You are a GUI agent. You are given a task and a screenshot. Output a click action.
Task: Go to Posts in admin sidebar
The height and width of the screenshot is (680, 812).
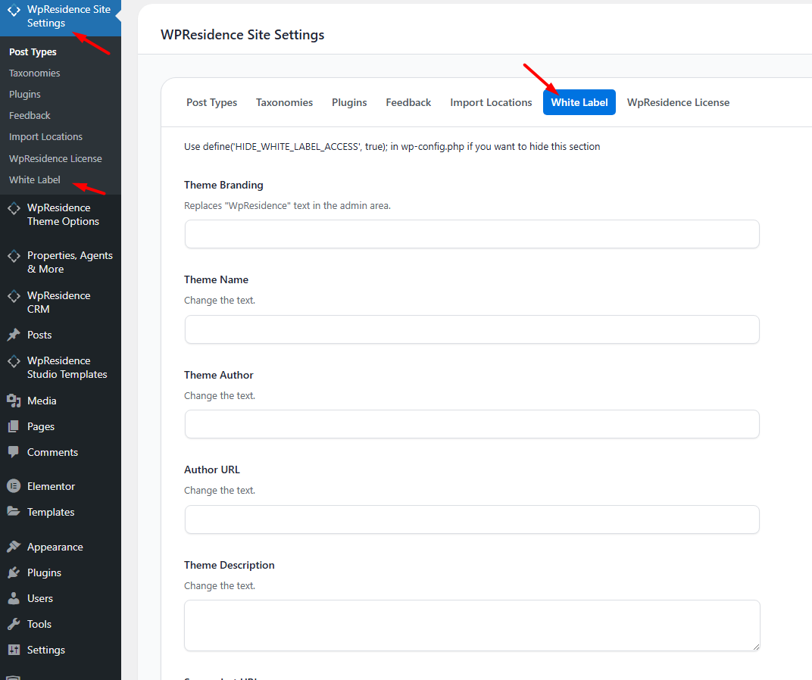click(61, 335)
